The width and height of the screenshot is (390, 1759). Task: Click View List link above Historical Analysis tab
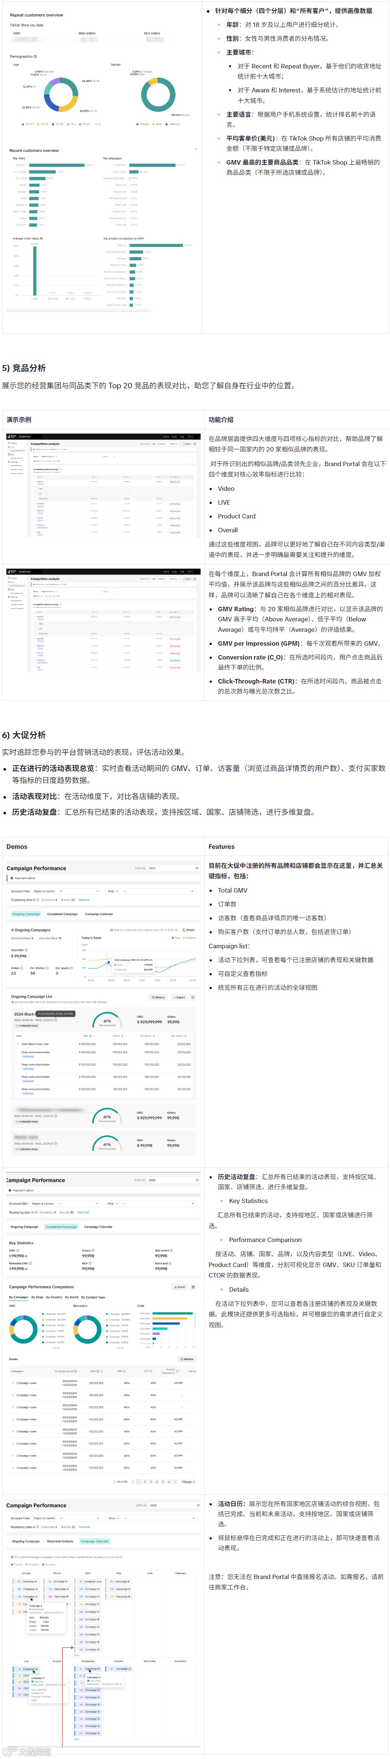pos(84,1527)
